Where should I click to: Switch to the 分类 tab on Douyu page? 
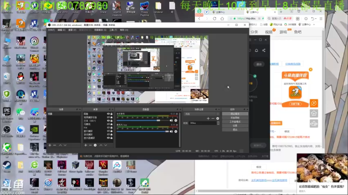[x=254, y=32]
